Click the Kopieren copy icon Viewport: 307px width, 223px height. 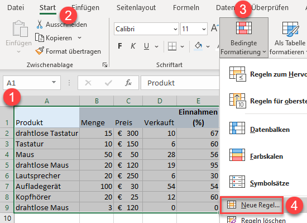pyautogui.click(x=40, y=37)
